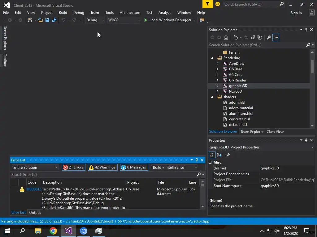Click the Save All toolbar icon
Viewport: 317px width, 237px height.
[x=54, y=20]
